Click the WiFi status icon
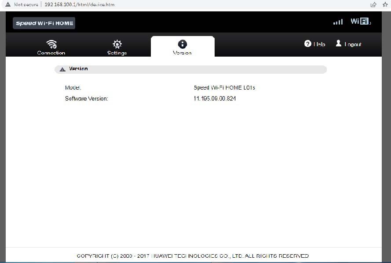Screen dimensions: 391x263 361,22
